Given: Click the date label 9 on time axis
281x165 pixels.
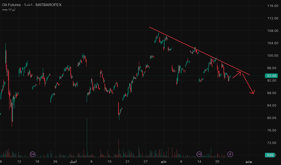Looking at the screenshot, I should (91, 161).
